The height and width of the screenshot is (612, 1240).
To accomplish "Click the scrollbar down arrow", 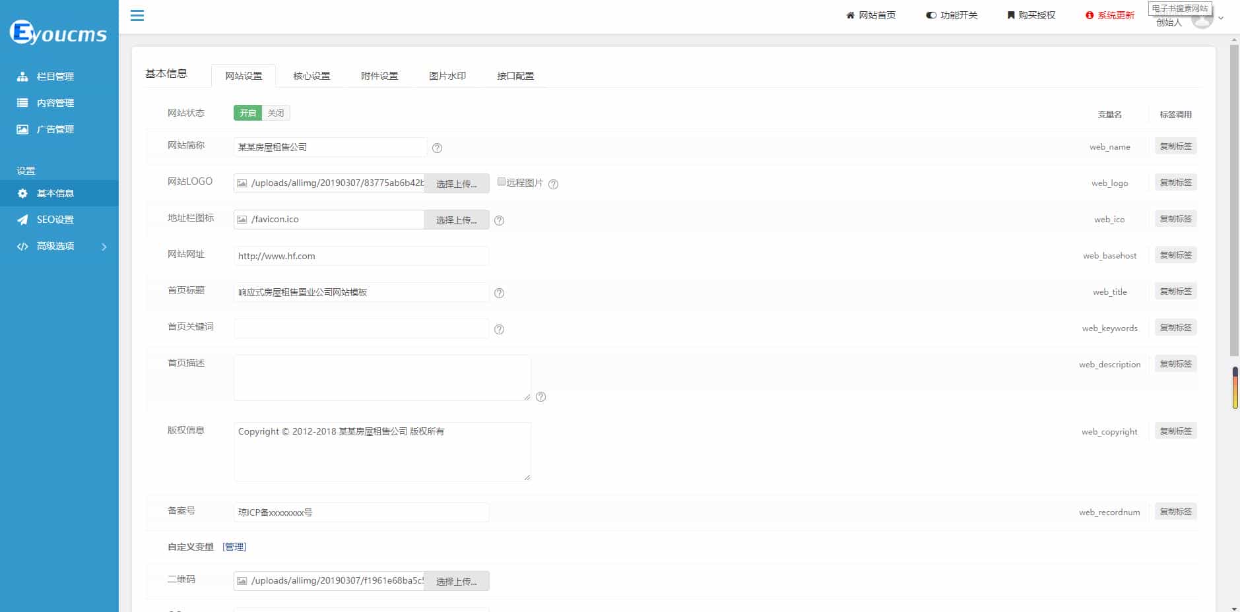I will click(x=1234, y=608).
